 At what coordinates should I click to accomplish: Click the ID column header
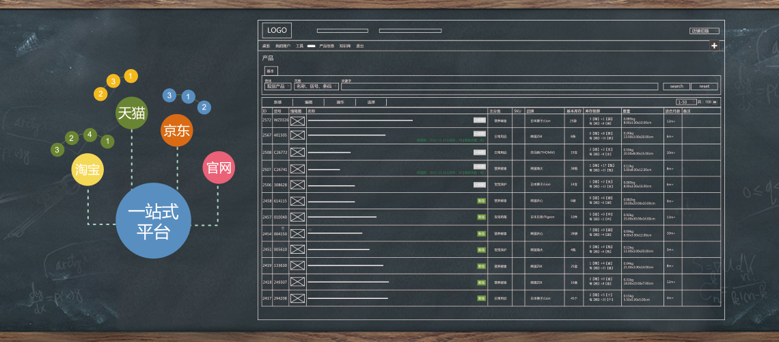click(265, 111)
